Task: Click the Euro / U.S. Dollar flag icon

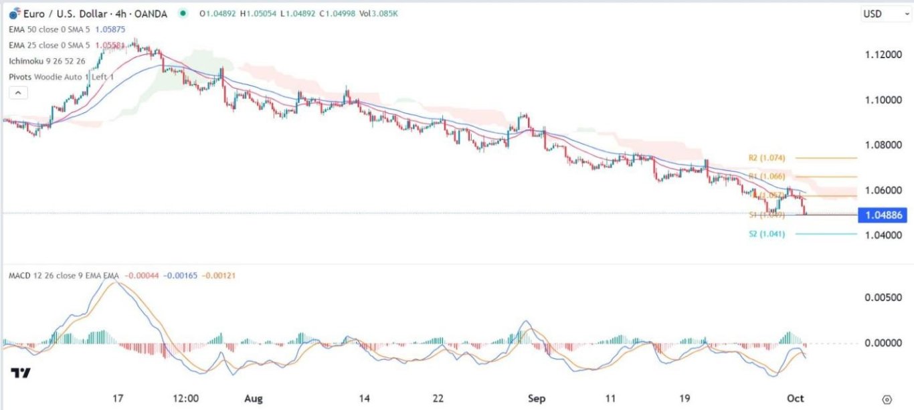Action: pyautogui.click(x=15, y=13)
